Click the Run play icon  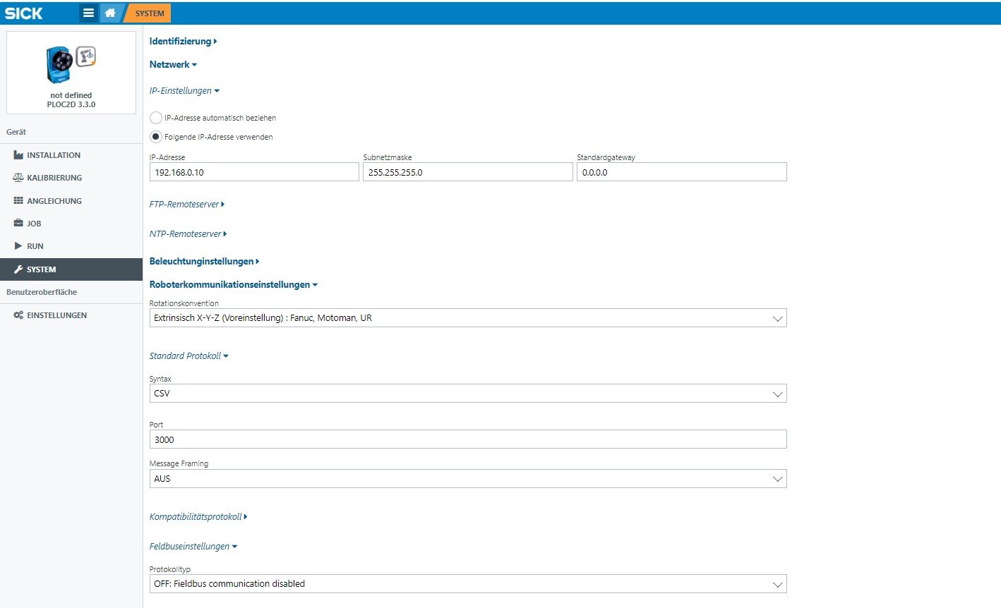[x=18, y=246]
